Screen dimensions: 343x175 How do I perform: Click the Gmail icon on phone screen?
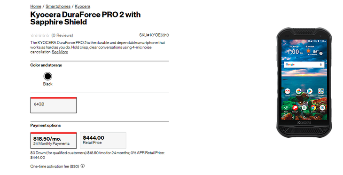click(x=288, y=91)
